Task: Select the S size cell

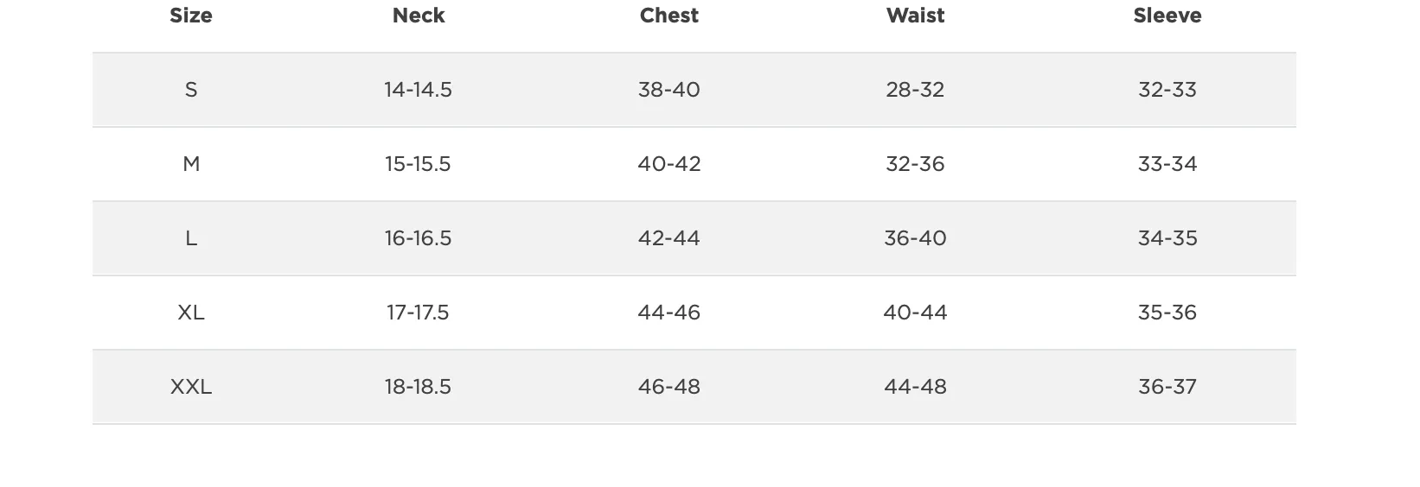Action: click(191, 90)
